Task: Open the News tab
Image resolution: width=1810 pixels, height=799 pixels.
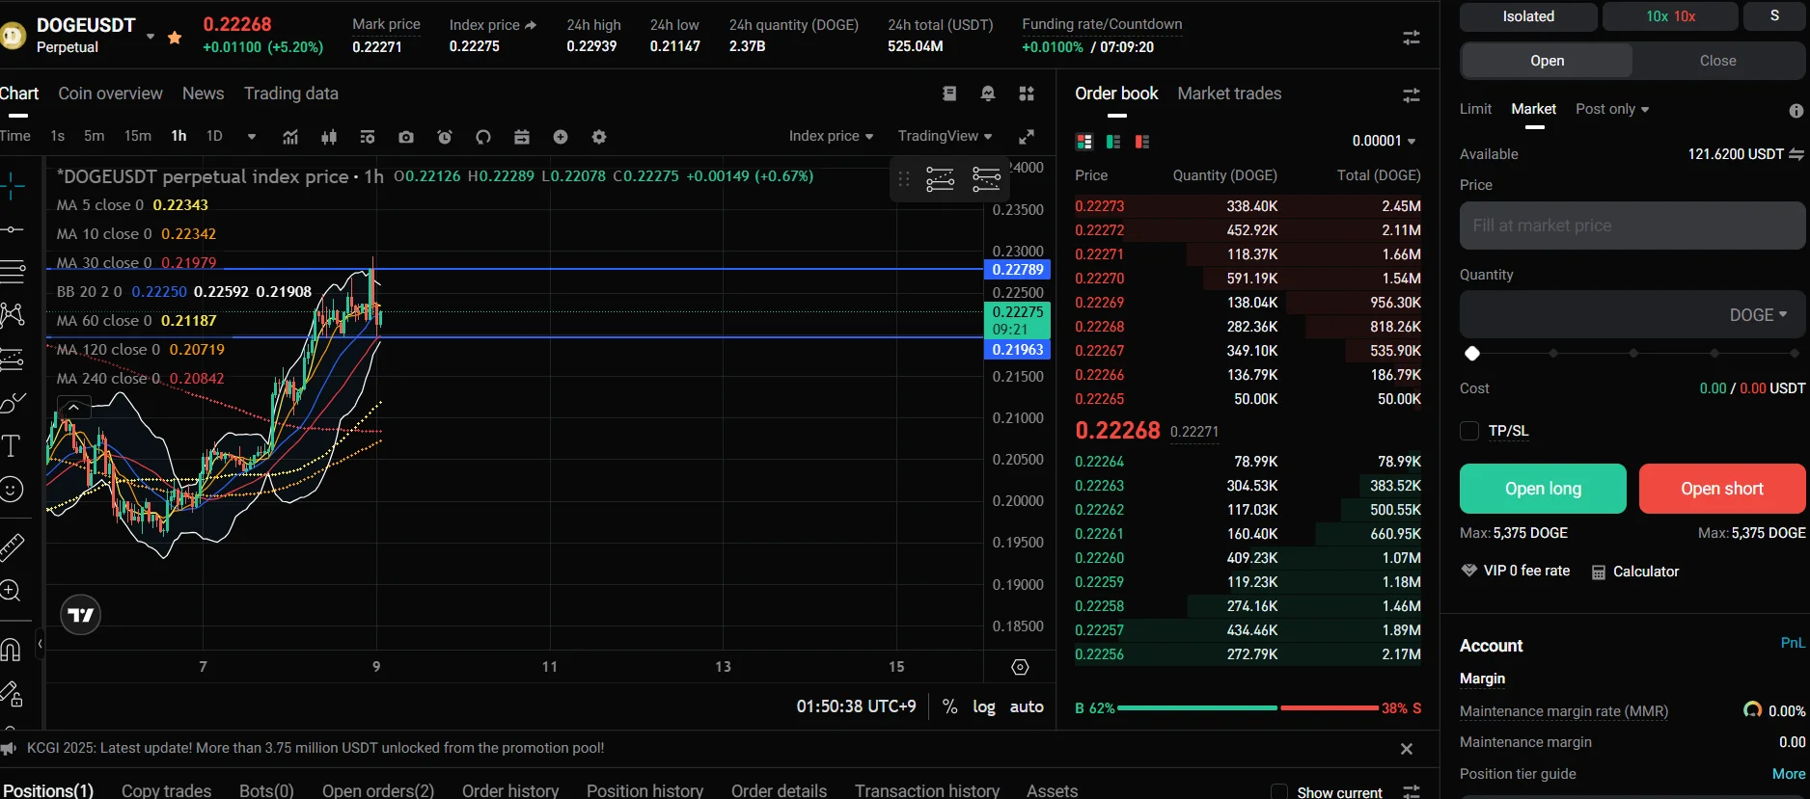Action: pos(203,93)
